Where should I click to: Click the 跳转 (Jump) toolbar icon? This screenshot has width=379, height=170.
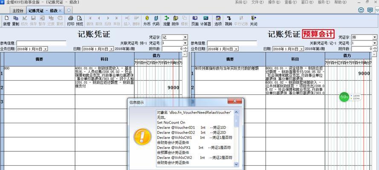coord(229,21)
